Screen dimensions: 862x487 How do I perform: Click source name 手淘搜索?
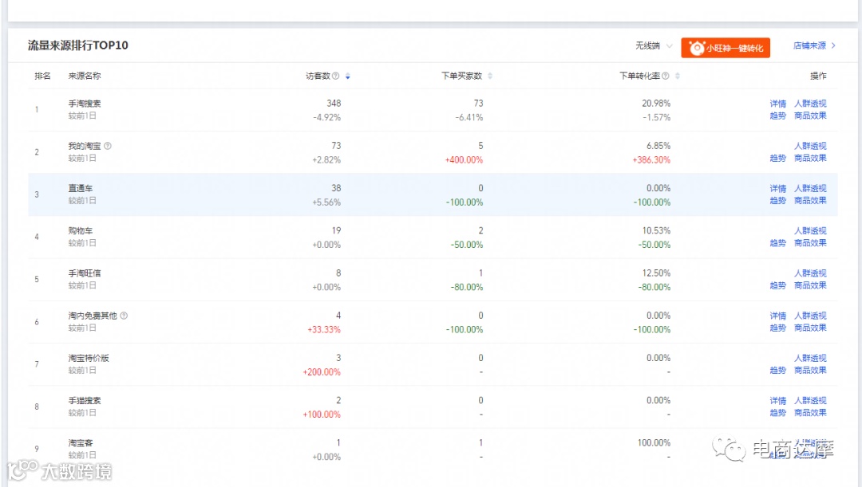85,104
